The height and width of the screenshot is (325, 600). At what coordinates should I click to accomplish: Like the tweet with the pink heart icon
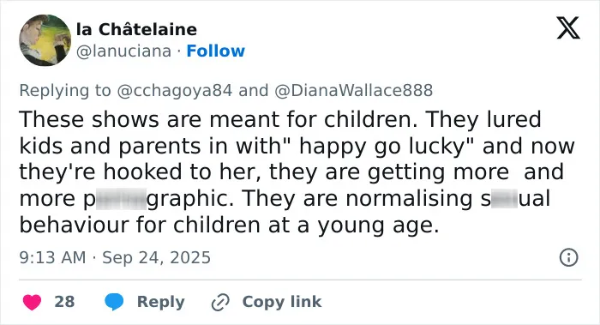(x=33, y=302)
